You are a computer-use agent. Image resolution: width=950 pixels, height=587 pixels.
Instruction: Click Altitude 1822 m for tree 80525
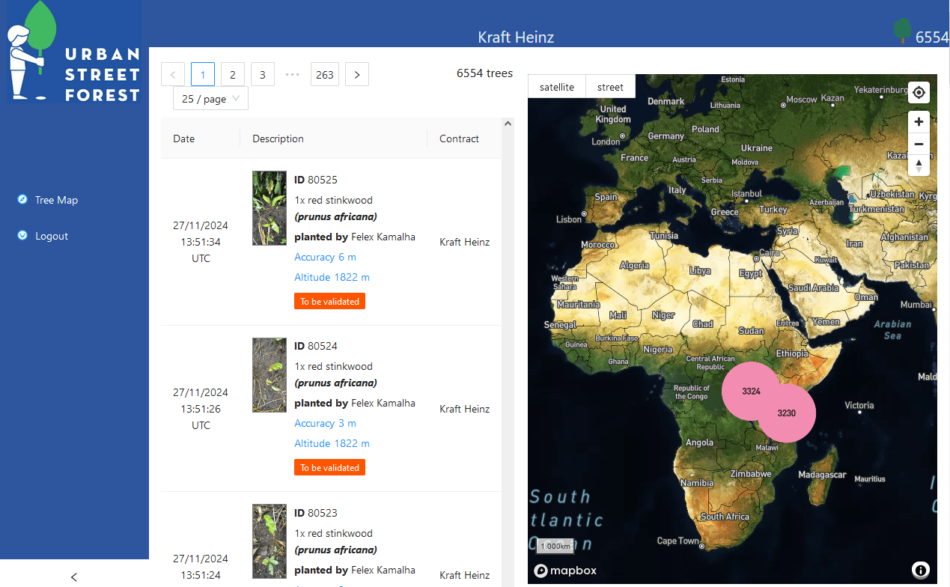point(332,277)
